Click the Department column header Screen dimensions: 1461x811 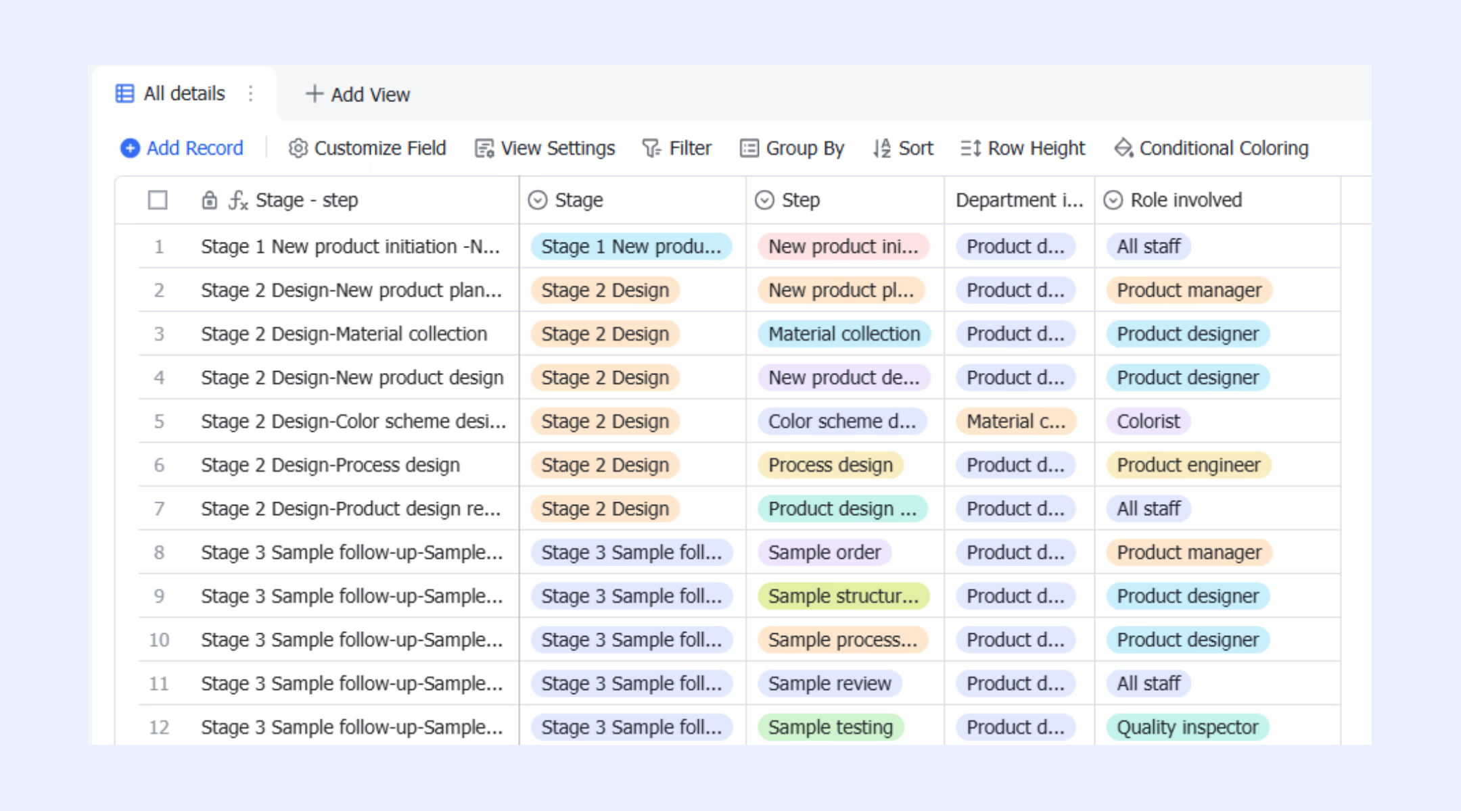(x=1019, y=200)
